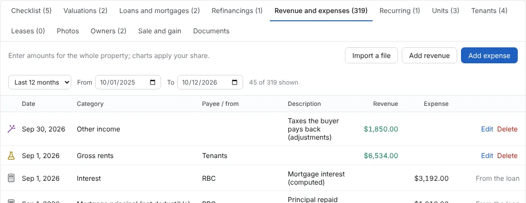
Task: Click the RBC payee on the Interest row
Action: (209, 178)
